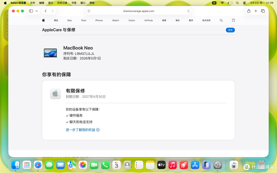
Task: Open the iPhone nav link
Action: pos(99,20)
